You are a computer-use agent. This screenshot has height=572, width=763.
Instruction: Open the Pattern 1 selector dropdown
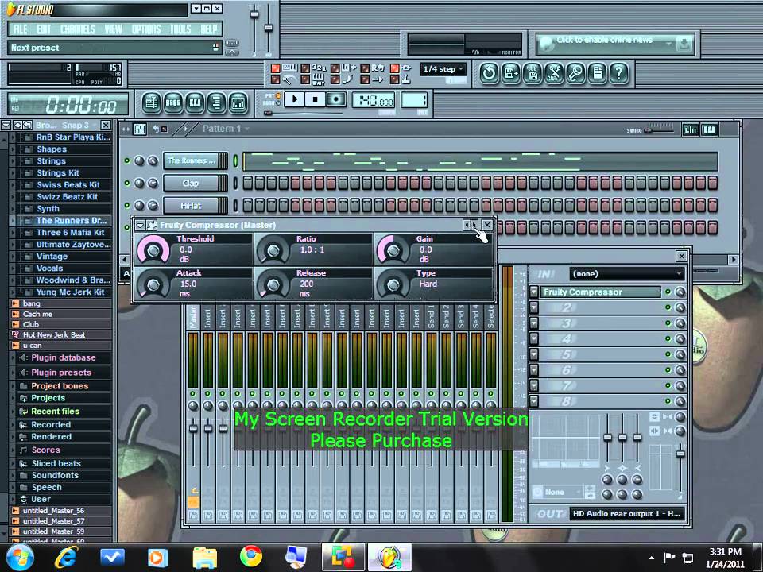[x=227, y=129]
